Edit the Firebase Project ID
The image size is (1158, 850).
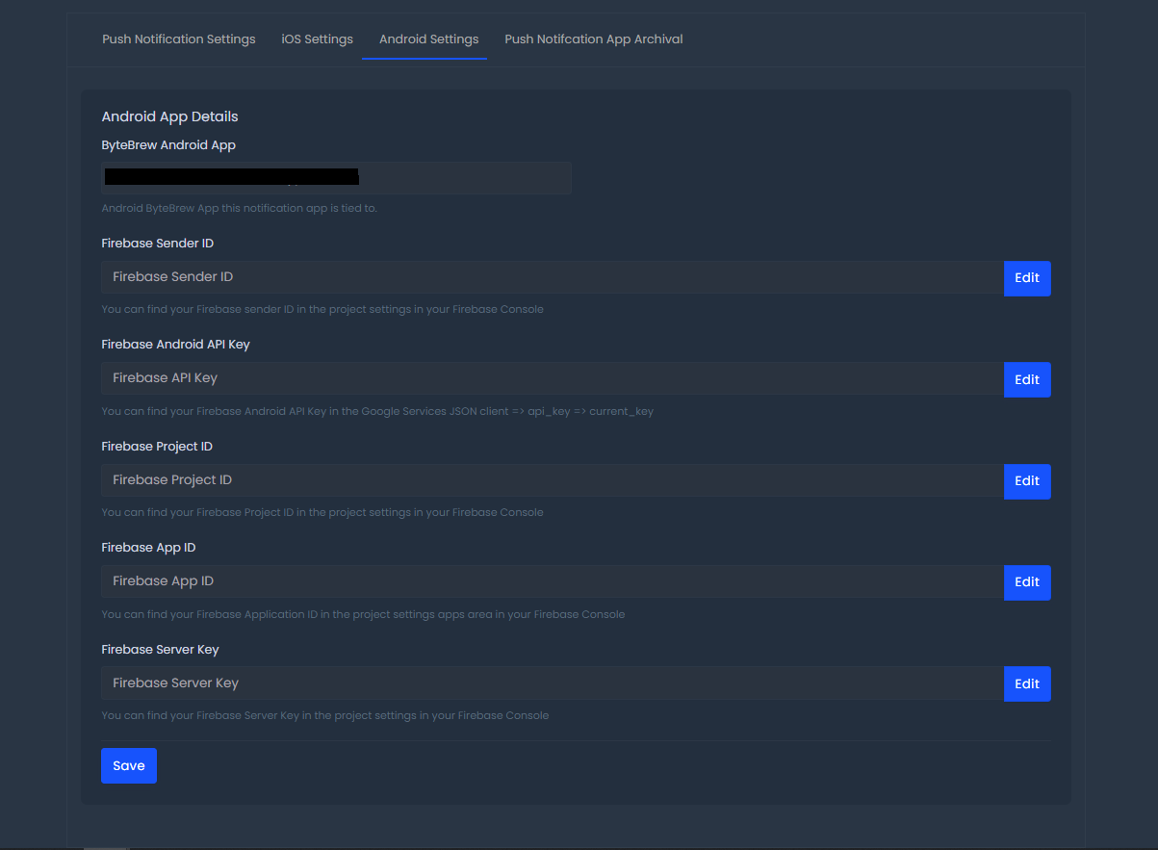[1027, 480]
